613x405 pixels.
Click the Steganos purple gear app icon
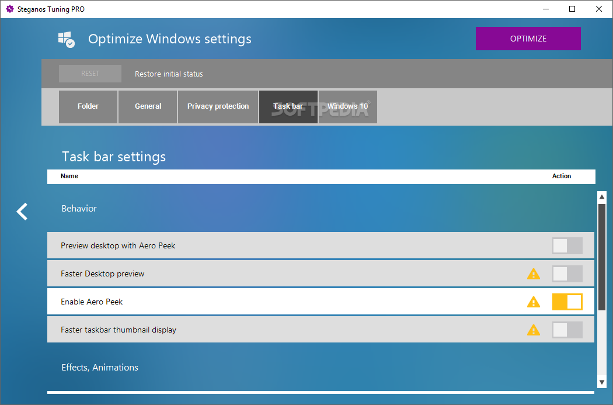point(10,9)
